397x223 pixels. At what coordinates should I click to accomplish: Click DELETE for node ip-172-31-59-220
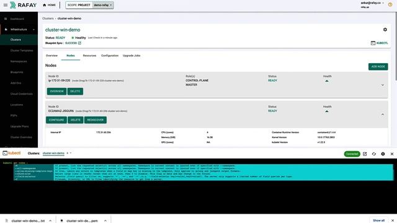click(75, 91)
